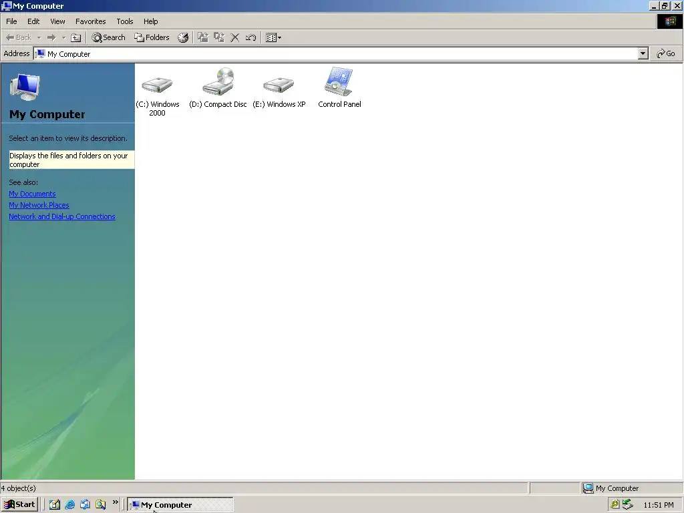Open the History toolbar icon

coord(183,37)
